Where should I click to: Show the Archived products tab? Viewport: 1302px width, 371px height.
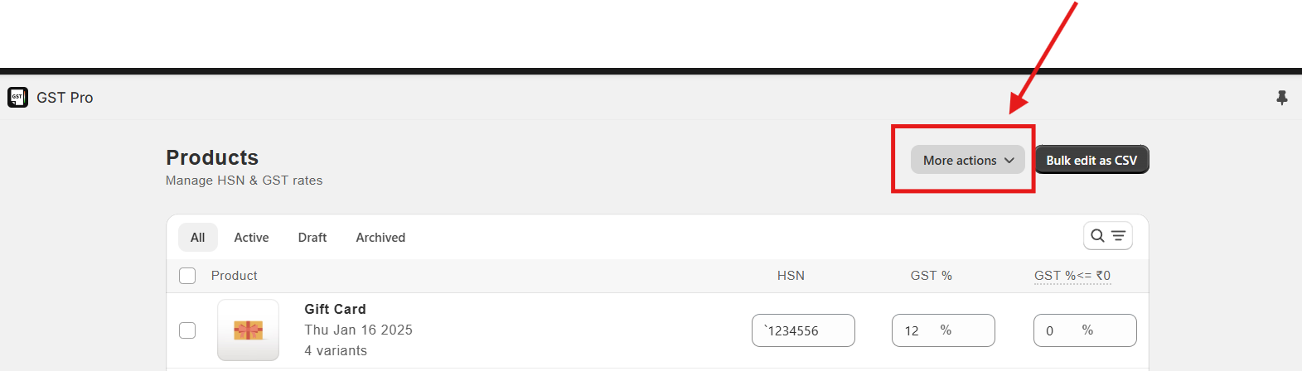click(x=380, y=238)
